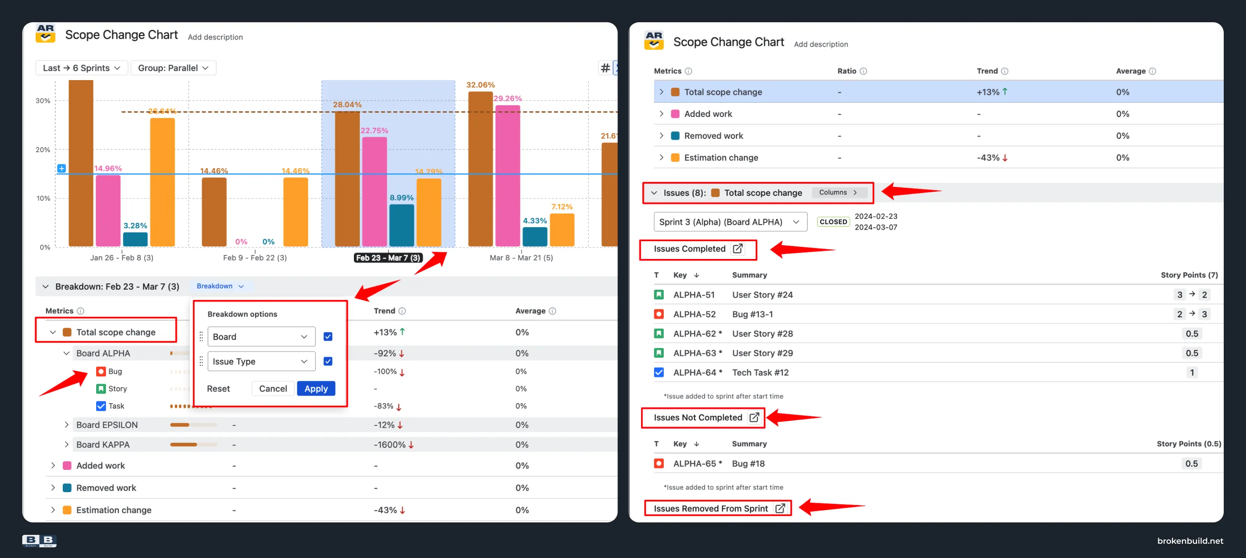The image size is (1246, 558).
Task: Click pink Added work swatch in right panel
Action: 675,113
